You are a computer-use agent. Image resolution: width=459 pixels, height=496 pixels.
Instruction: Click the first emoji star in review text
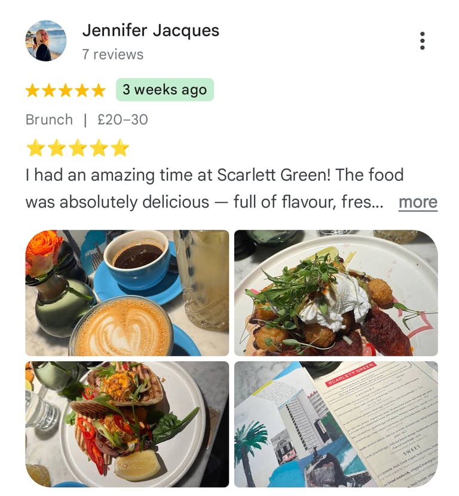point(35,147)
